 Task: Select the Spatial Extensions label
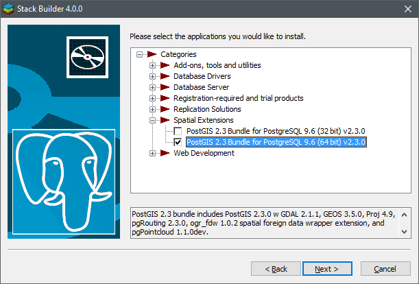[x=204, y=120]
